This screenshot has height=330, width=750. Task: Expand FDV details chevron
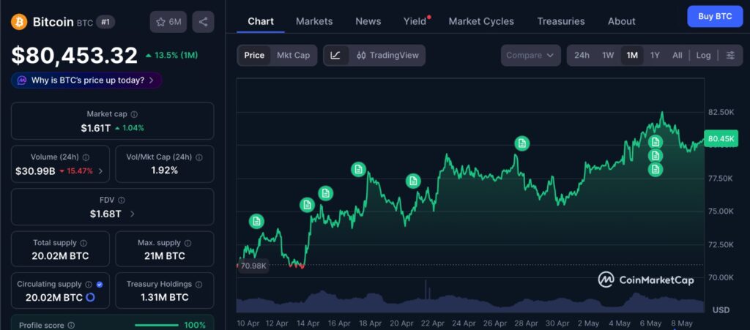pos(132,214)
